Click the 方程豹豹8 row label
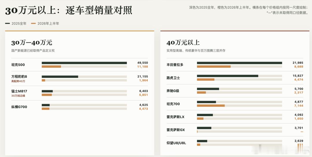The width and height of the screenshot is (312, 157). [19, 76]
